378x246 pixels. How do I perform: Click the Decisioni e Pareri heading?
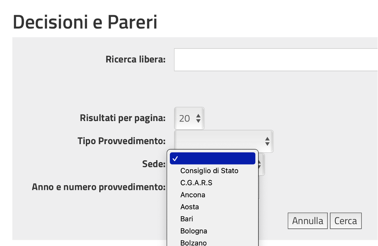[85, 22]
